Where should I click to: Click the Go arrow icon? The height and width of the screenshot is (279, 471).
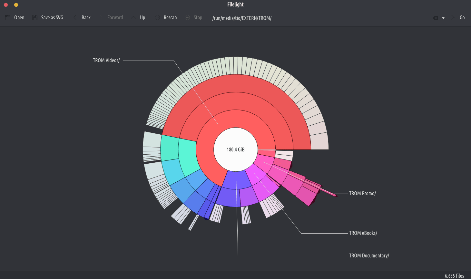pyautogui.click(x=453, y=18)
